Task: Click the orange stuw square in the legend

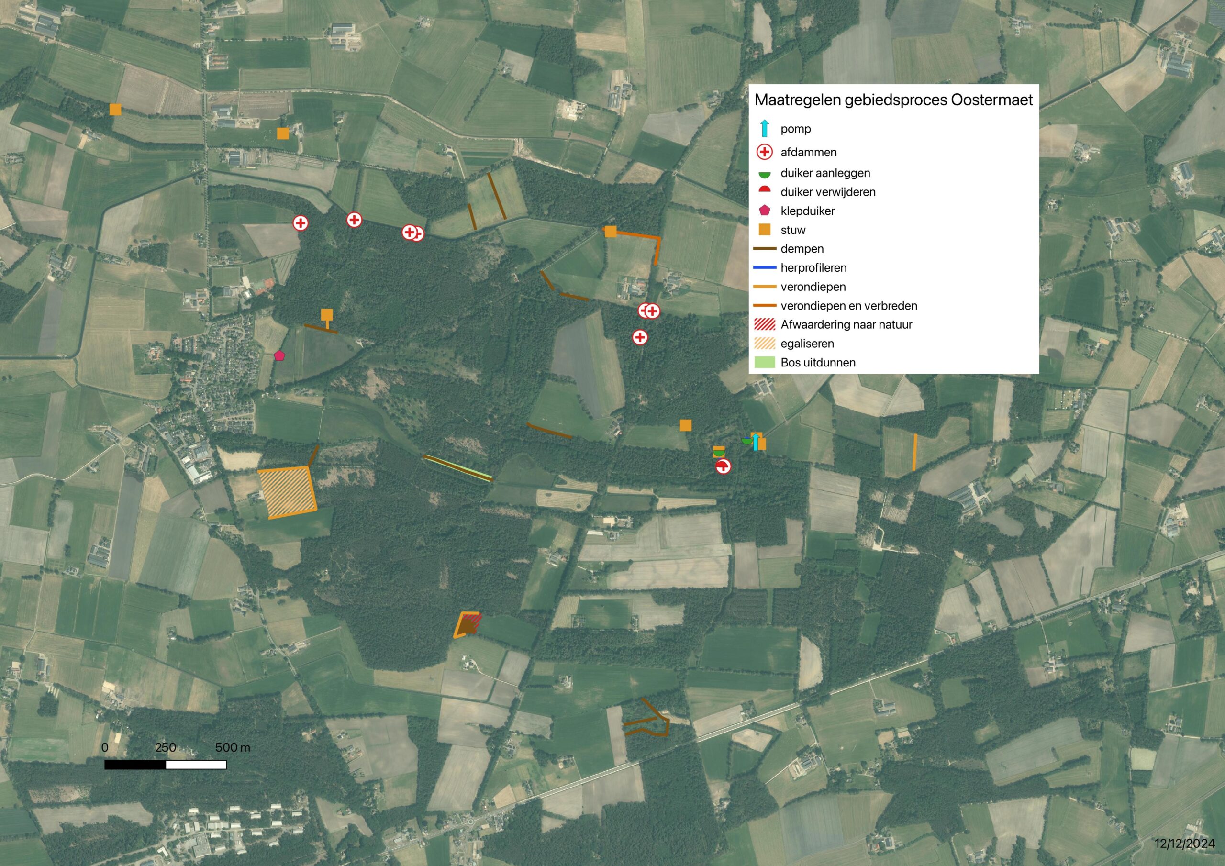Action: (765, 230)
